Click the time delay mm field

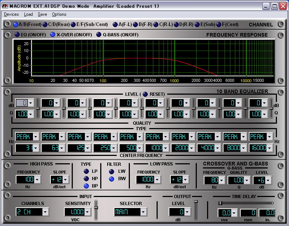248,213
